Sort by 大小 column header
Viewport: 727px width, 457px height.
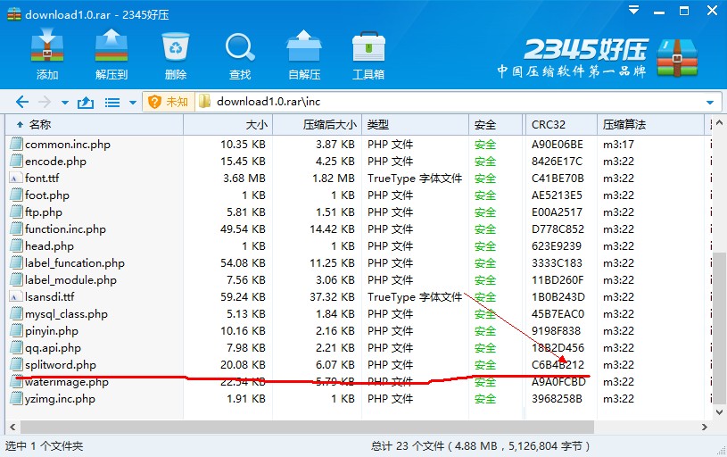click(227, 124)
